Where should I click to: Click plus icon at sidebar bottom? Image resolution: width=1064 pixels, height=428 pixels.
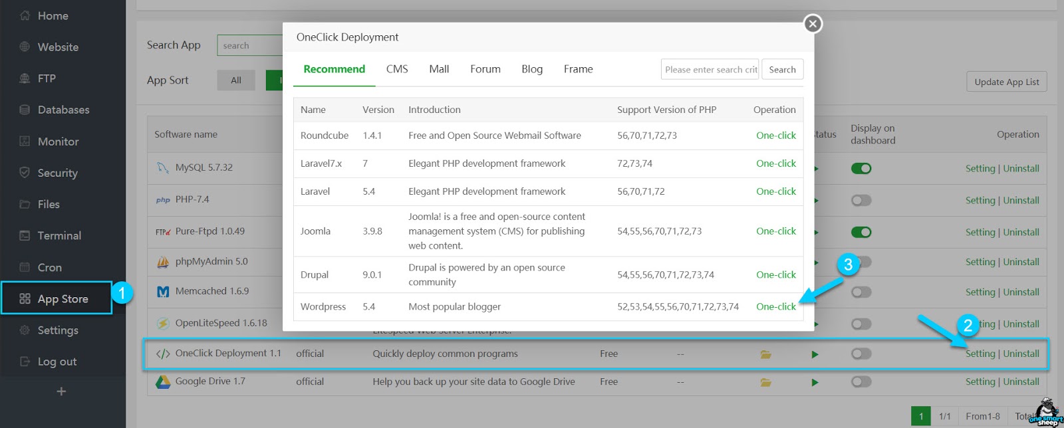61,391
